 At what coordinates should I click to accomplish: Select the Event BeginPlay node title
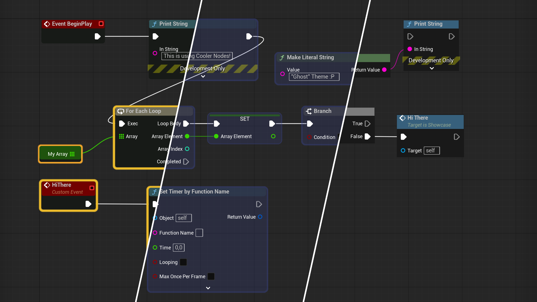tap(72, 24)
